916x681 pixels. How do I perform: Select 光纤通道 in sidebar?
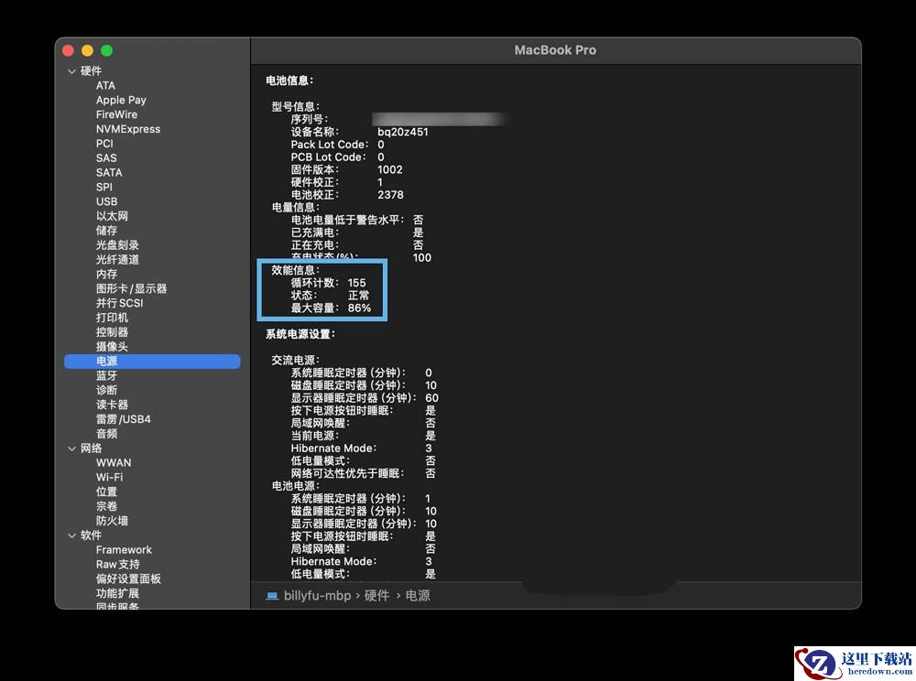[117, 260]
